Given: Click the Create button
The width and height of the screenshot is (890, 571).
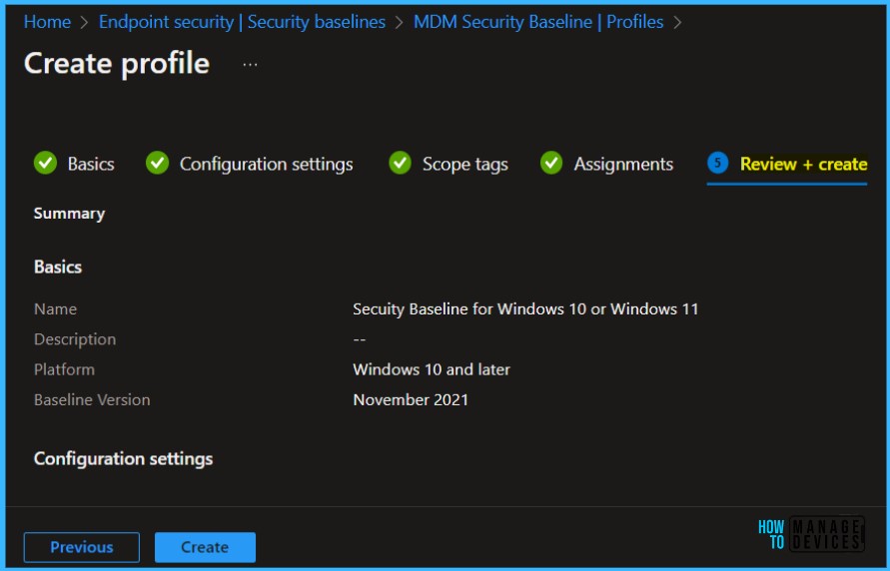Looking at the screenshot, I should pyautogui.click(x=205, y=547).
